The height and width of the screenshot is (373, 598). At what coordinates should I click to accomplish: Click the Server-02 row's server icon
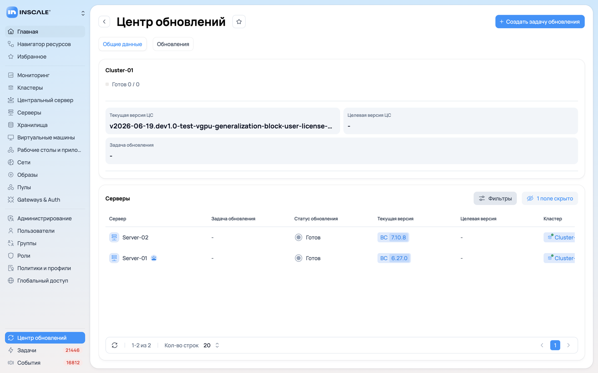coord(114,238)
